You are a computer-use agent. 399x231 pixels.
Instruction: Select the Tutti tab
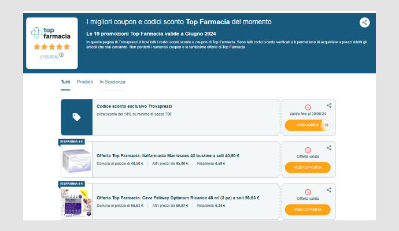click(x=65, y=82)
